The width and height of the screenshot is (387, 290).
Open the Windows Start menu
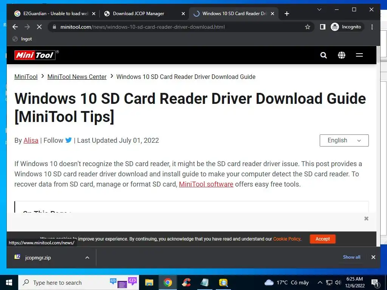tap(9, 282)
